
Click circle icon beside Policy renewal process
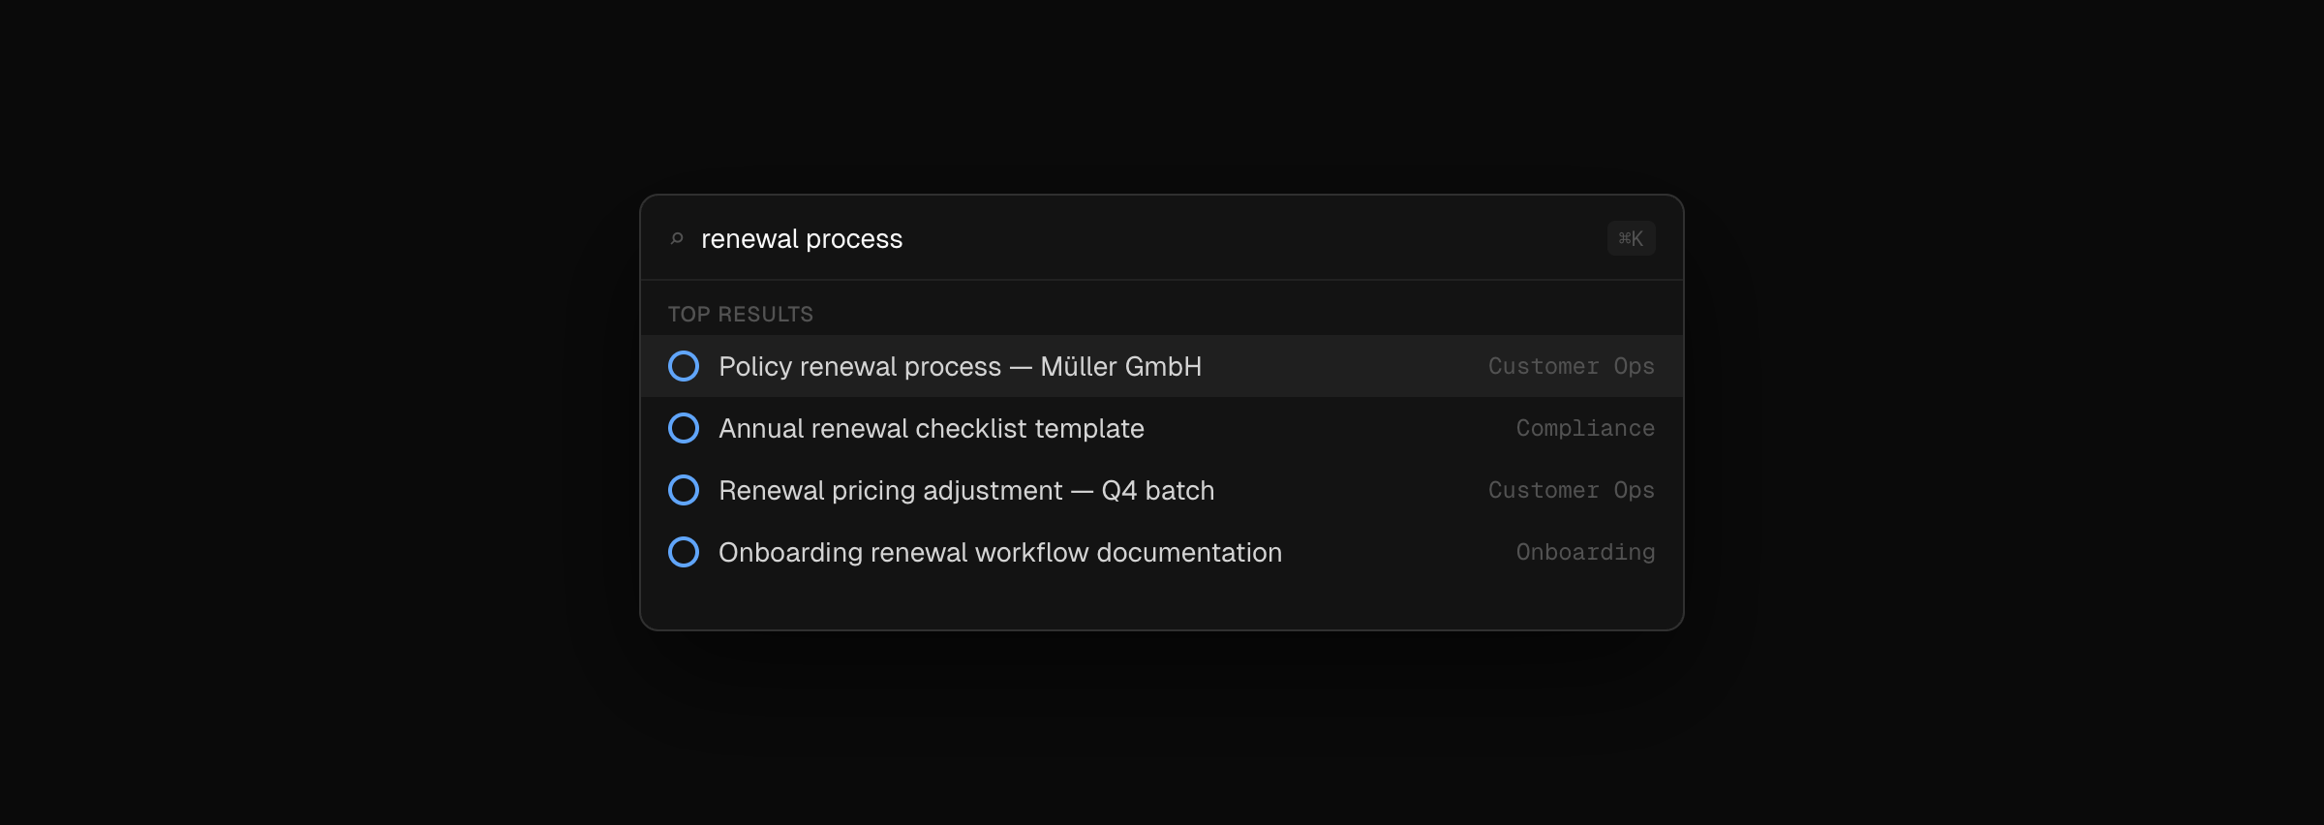tap(684, 366)
